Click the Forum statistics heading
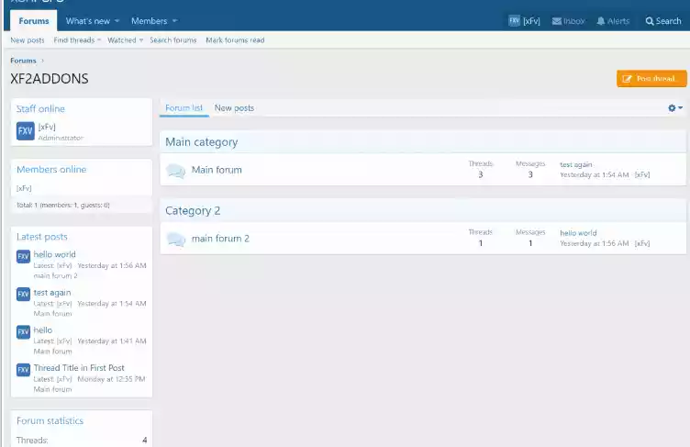 coord(50,420)
